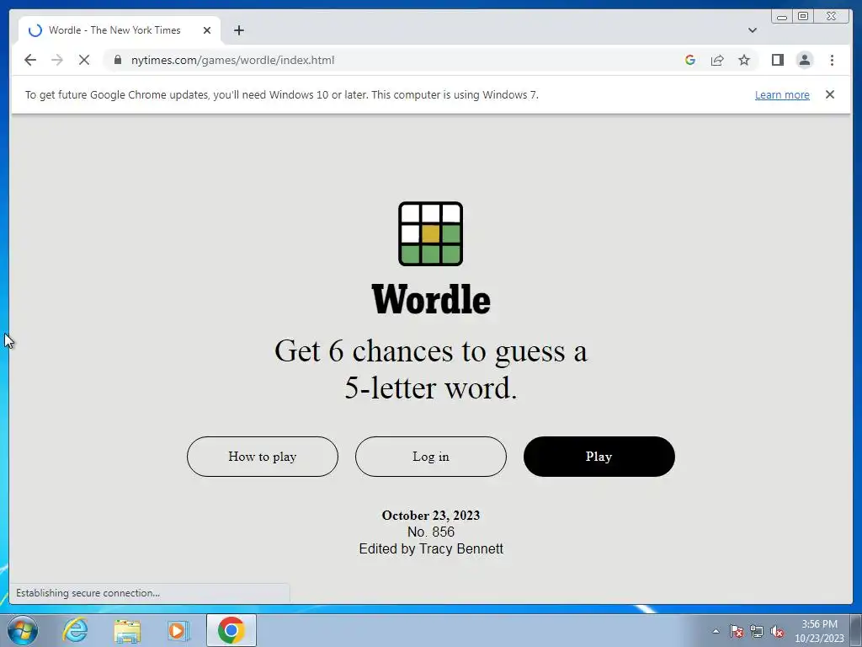Share this page via share icon
Image resolution: width=862 pixels, height=647 pixels.
pos(717,60)
